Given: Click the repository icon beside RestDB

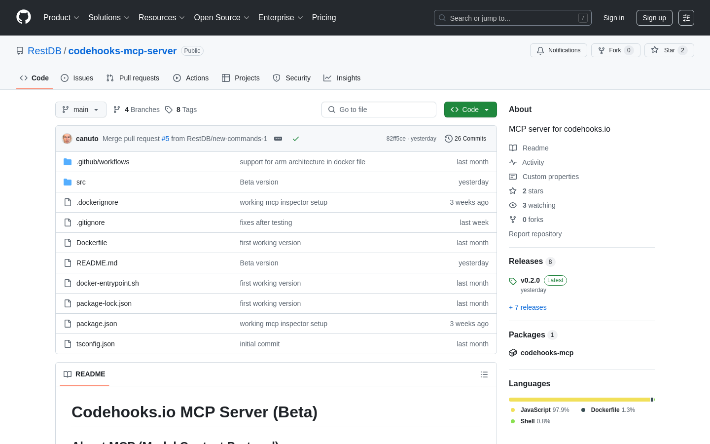Looking at the screenshot, I should 20,51.
